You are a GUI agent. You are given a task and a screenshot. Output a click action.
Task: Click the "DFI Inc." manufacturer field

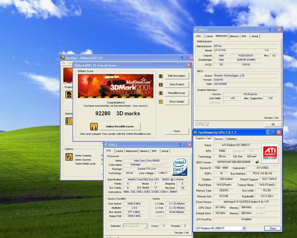246,46
